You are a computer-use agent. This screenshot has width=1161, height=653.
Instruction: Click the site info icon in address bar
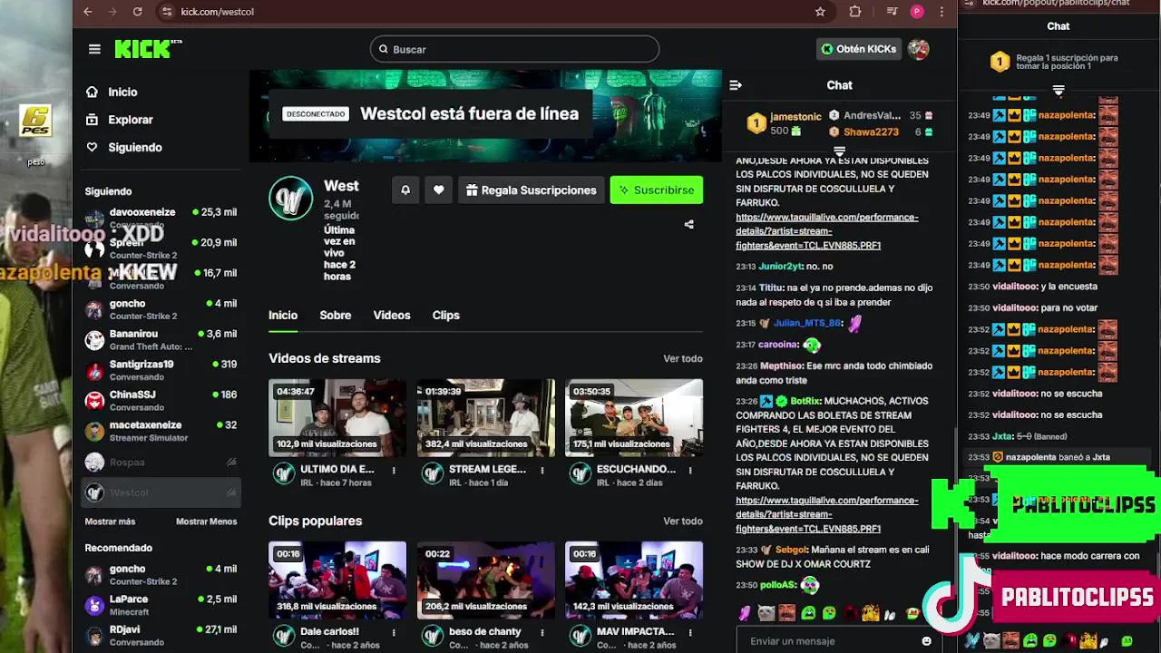coord(166,12)
